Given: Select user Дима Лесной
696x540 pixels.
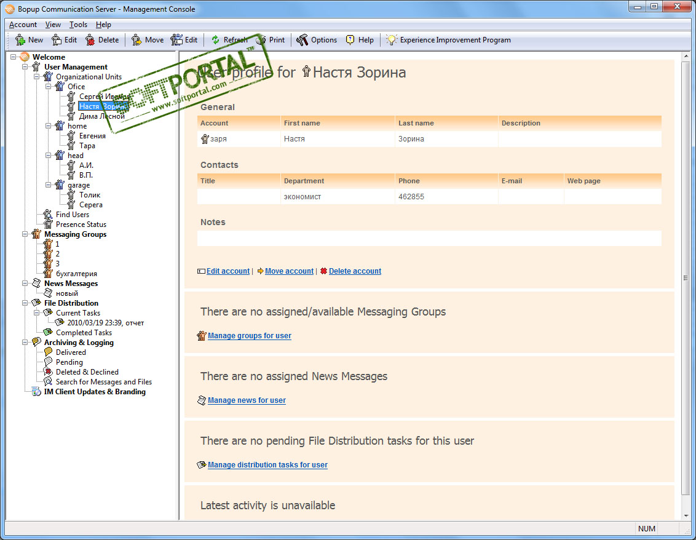Looking at the screenshot, I should (x=101, y=116).
